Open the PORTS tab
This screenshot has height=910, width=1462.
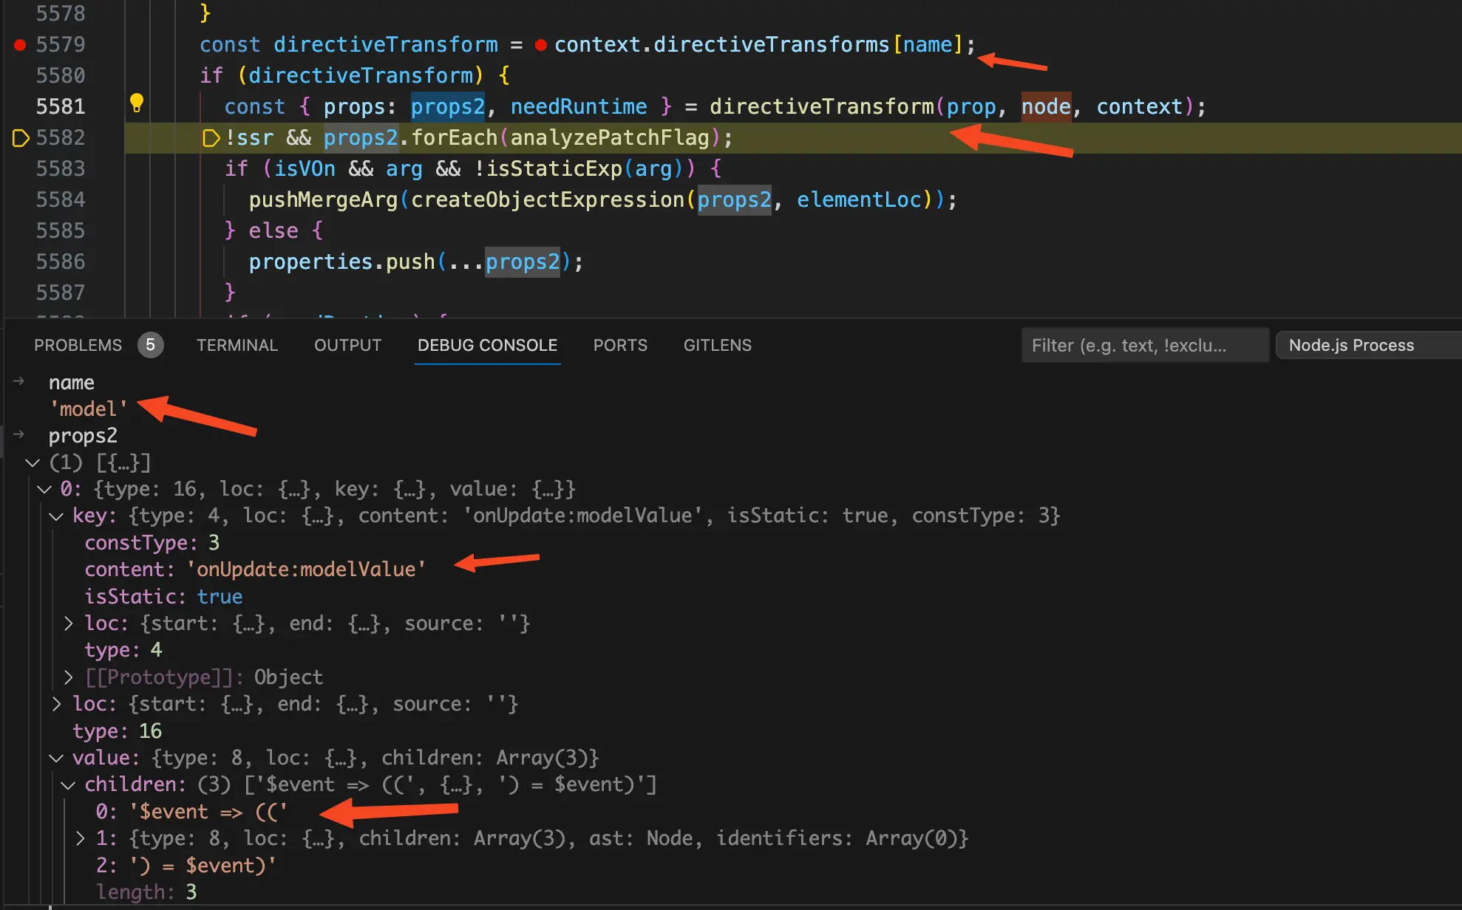coord(619,345)
